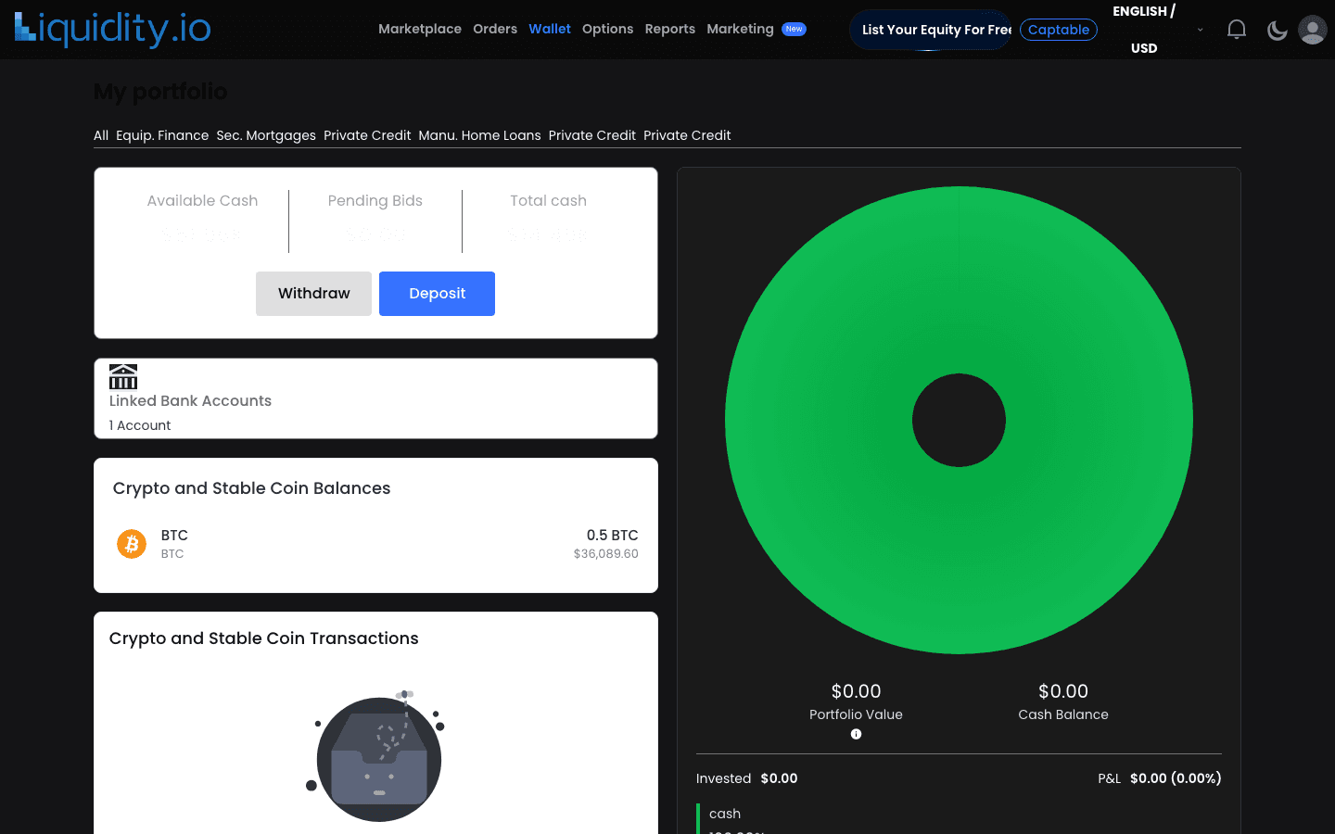This screenshot has height=834, width=1335.
Task: Click the bank icon above Linked Bank Accounts
Action: click(x=123, y=375)
